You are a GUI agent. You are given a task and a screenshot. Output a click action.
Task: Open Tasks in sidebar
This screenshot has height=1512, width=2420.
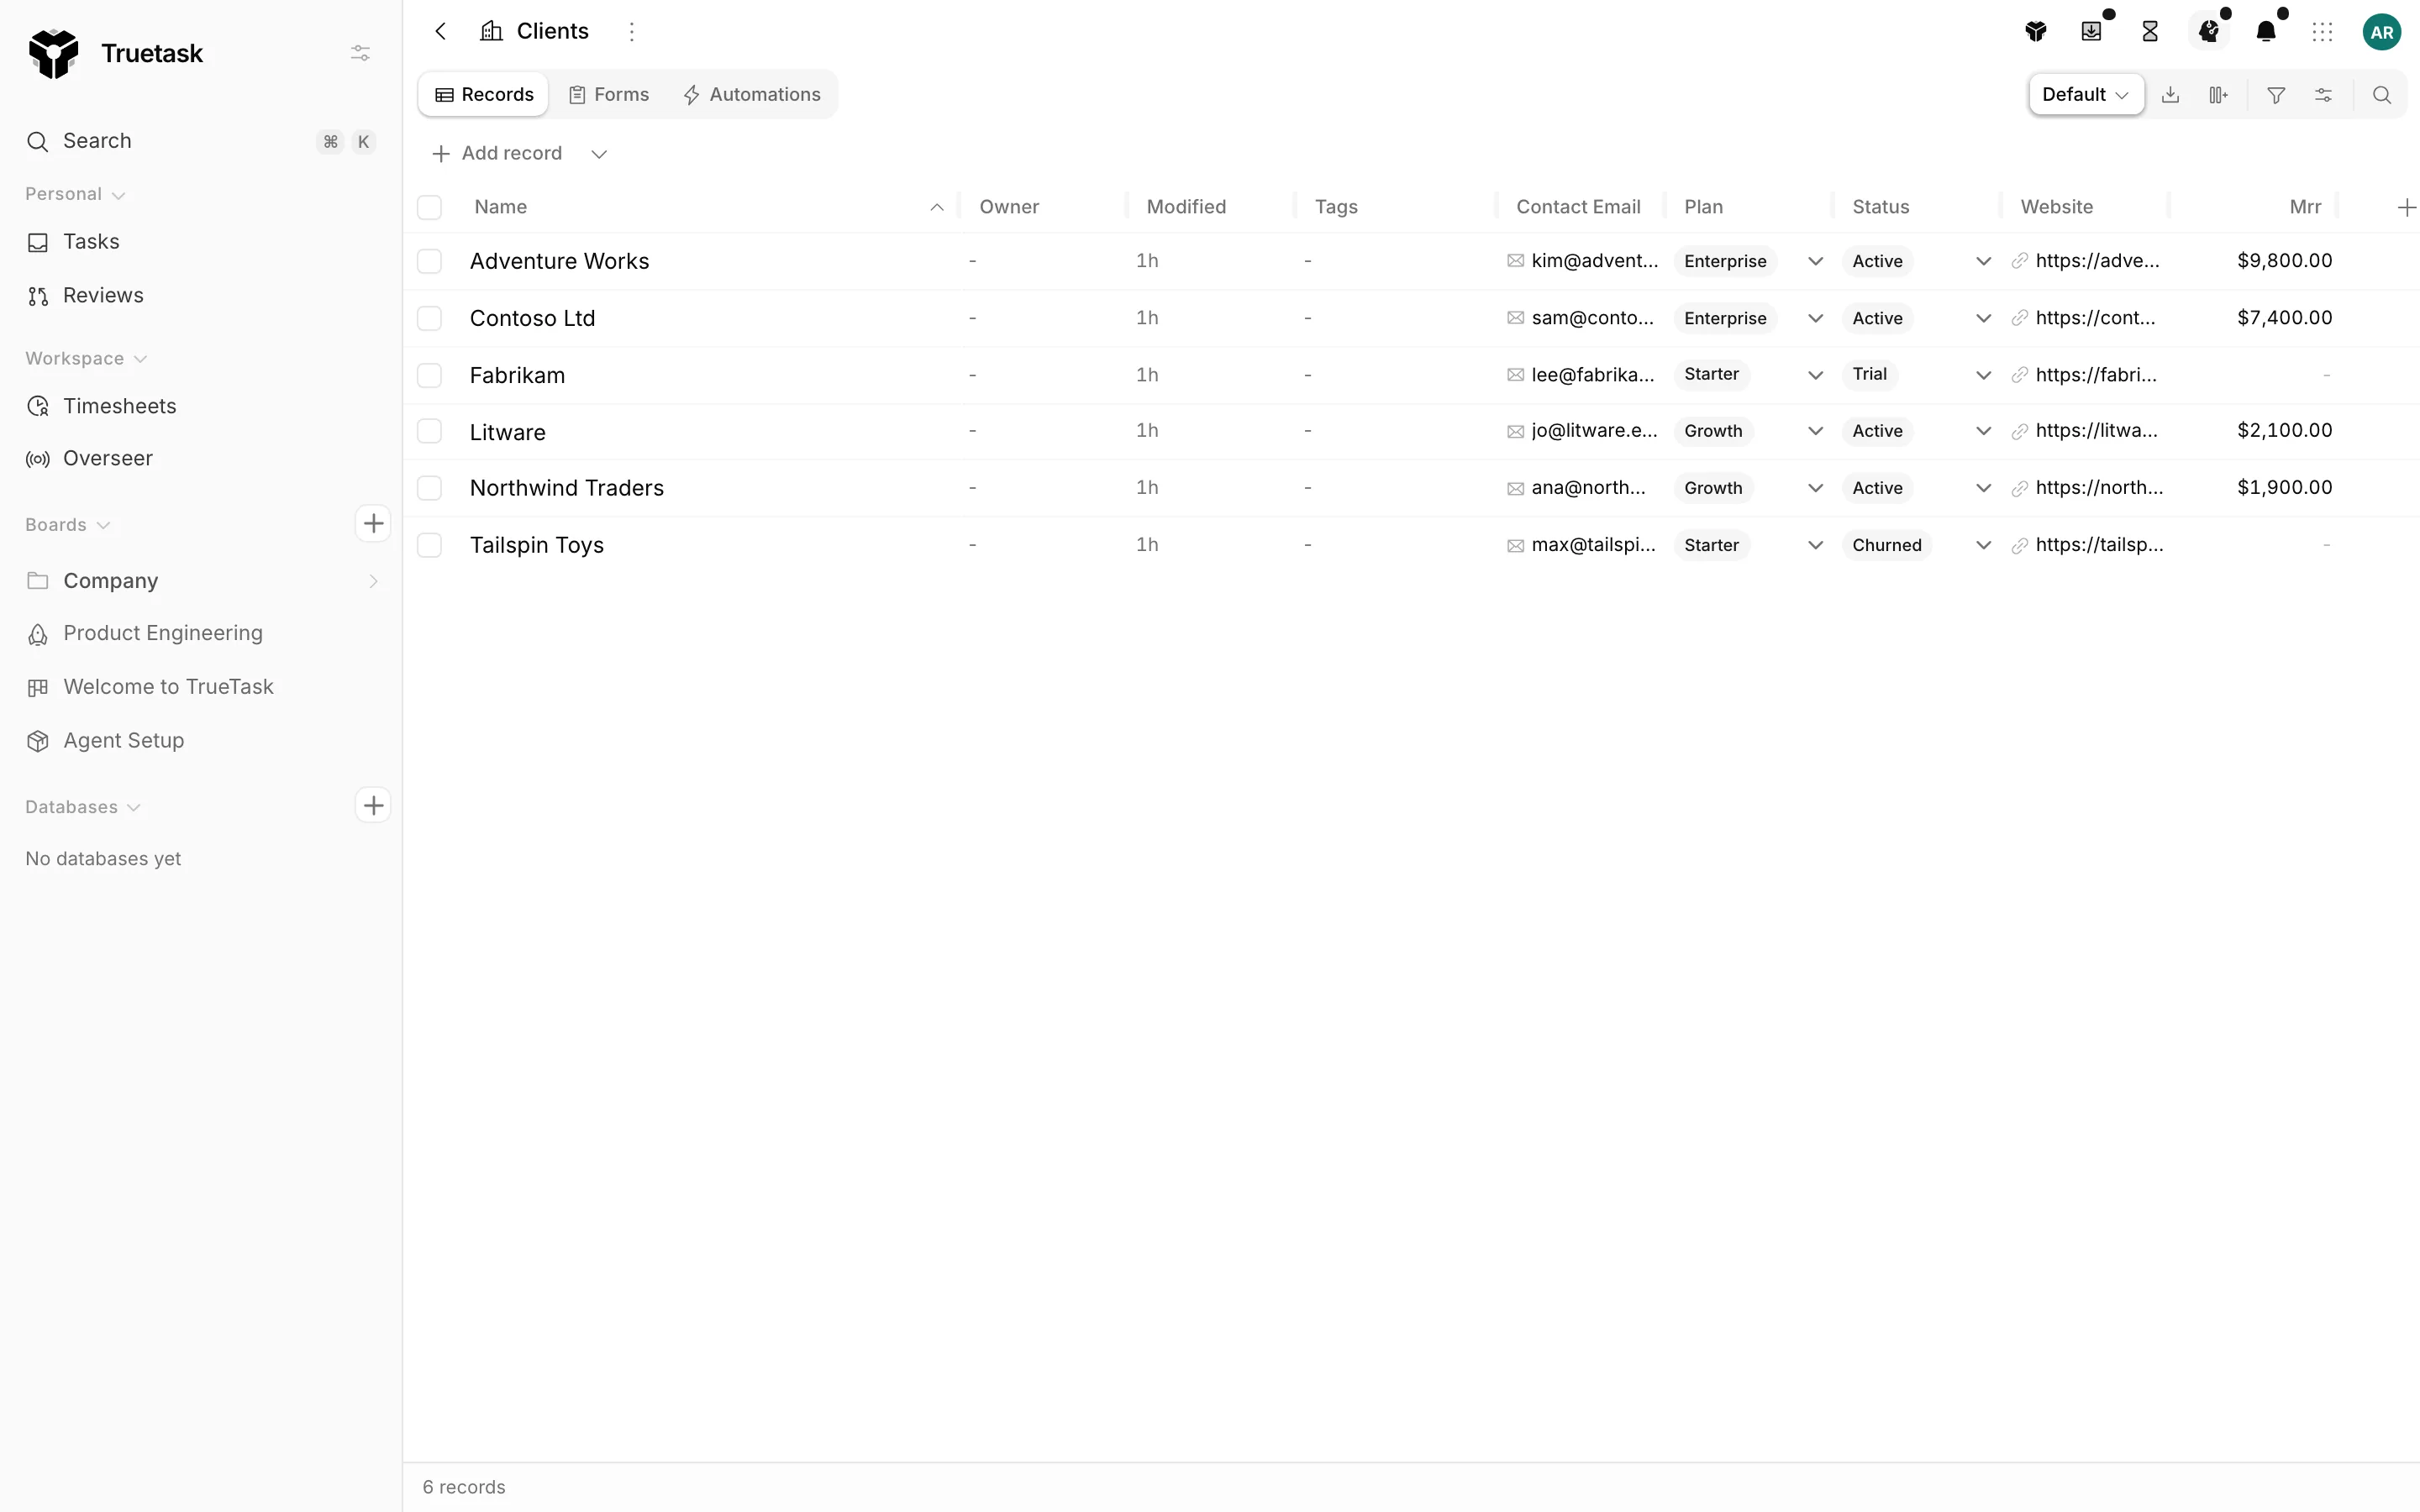point(200,242)
